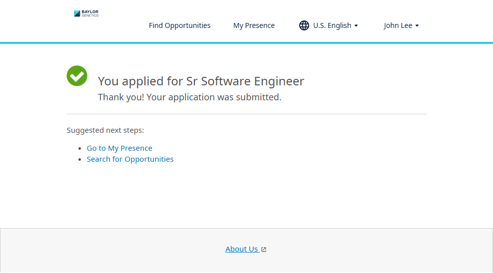The height and width of the screenshot is (273, 493).
Task: Click the bullet before Go to My Presence
Action: [80, 149]
